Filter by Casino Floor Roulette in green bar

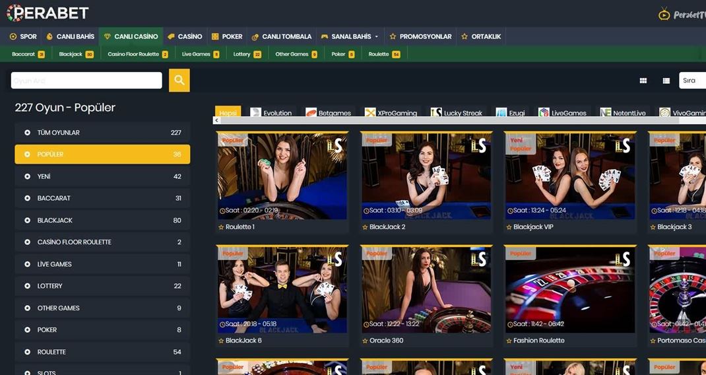(x=138, y=54)
